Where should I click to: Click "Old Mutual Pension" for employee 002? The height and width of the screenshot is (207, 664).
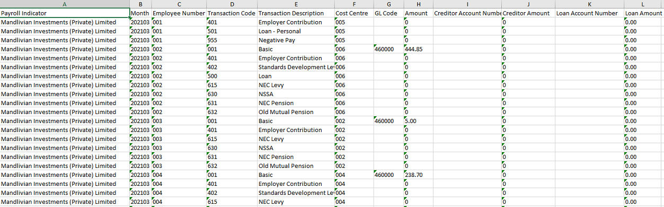296,112
